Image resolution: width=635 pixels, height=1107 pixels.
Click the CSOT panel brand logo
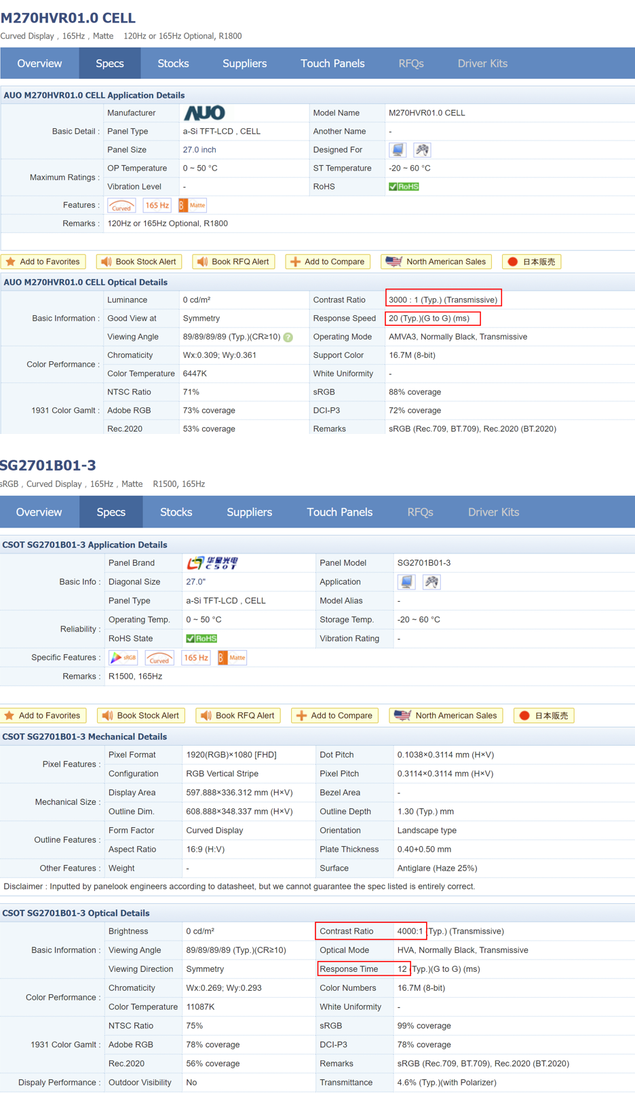pos(212,563)
